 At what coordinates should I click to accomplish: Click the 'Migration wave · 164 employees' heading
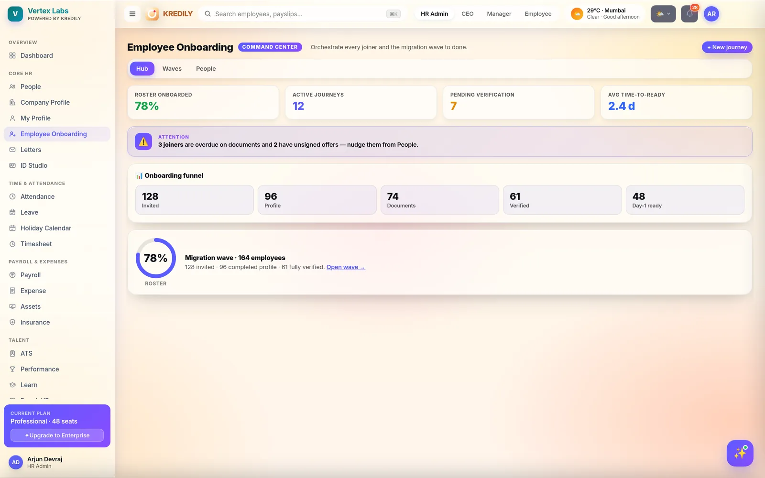point(235,258)
